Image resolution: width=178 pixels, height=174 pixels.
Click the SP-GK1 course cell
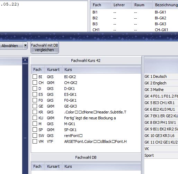tap(70, 130)
